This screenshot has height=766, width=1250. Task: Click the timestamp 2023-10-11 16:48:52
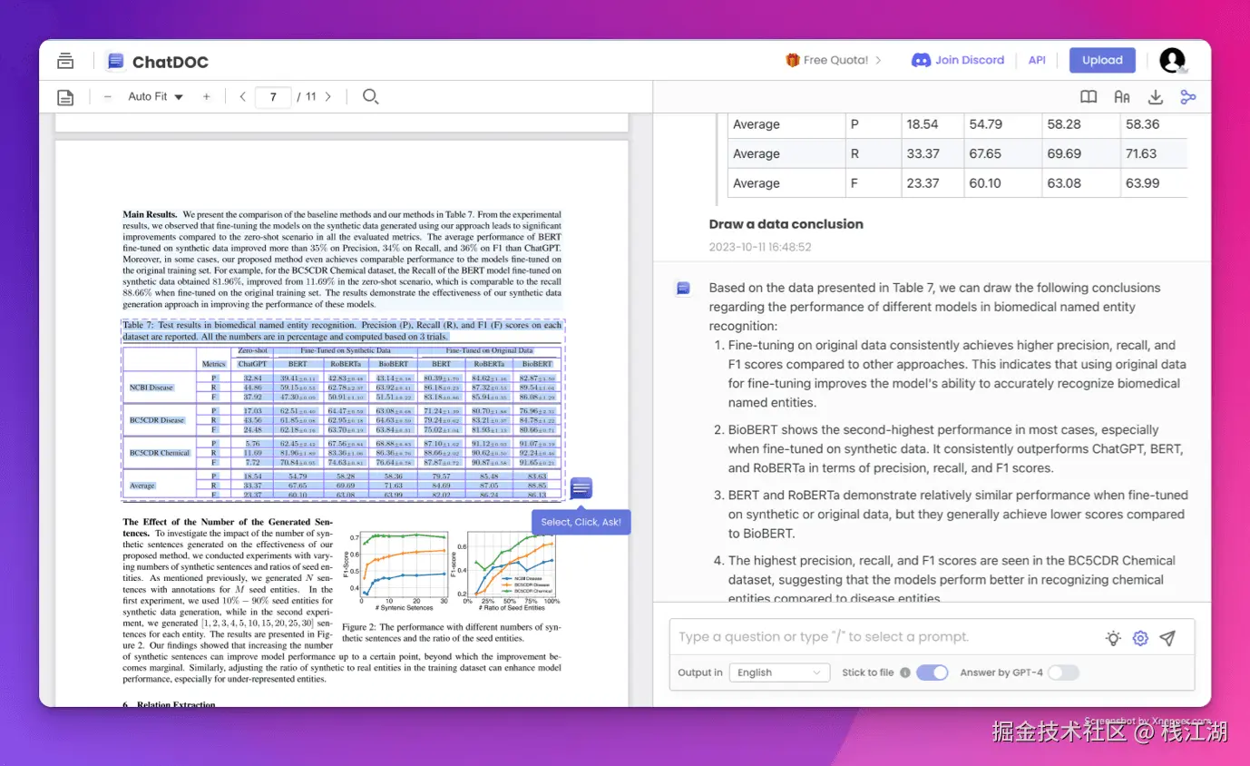[x=760, y=247]
